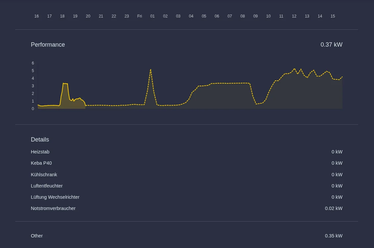Click the 0 kW value for Heizstab
Screen dimensions: 374x248
tap(337, 152)
